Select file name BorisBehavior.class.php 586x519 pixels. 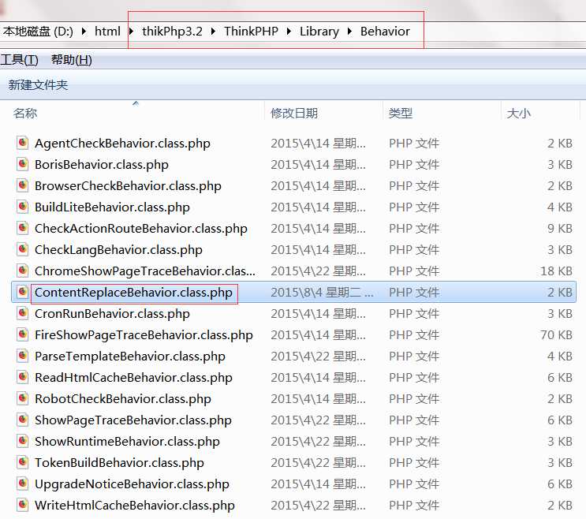pos(102,164)
